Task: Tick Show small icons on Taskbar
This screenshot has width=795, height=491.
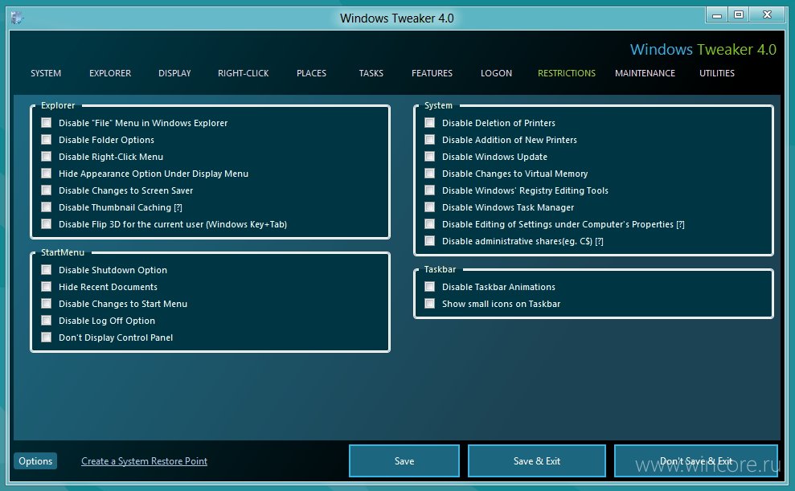Action: click(x=429, y=304)
